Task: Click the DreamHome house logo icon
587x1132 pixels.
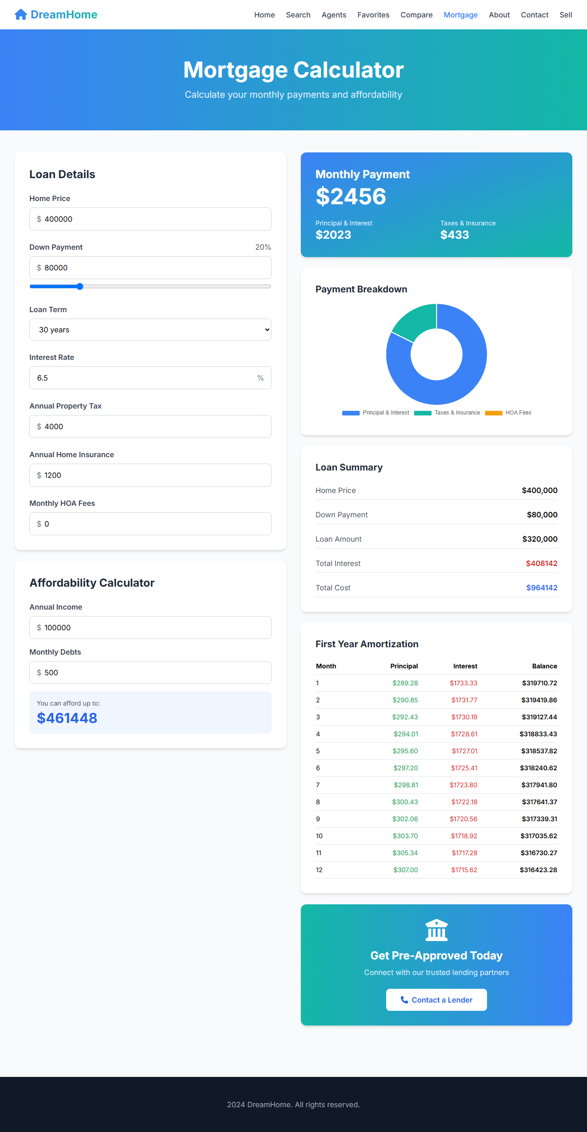Action: [21, 15]
